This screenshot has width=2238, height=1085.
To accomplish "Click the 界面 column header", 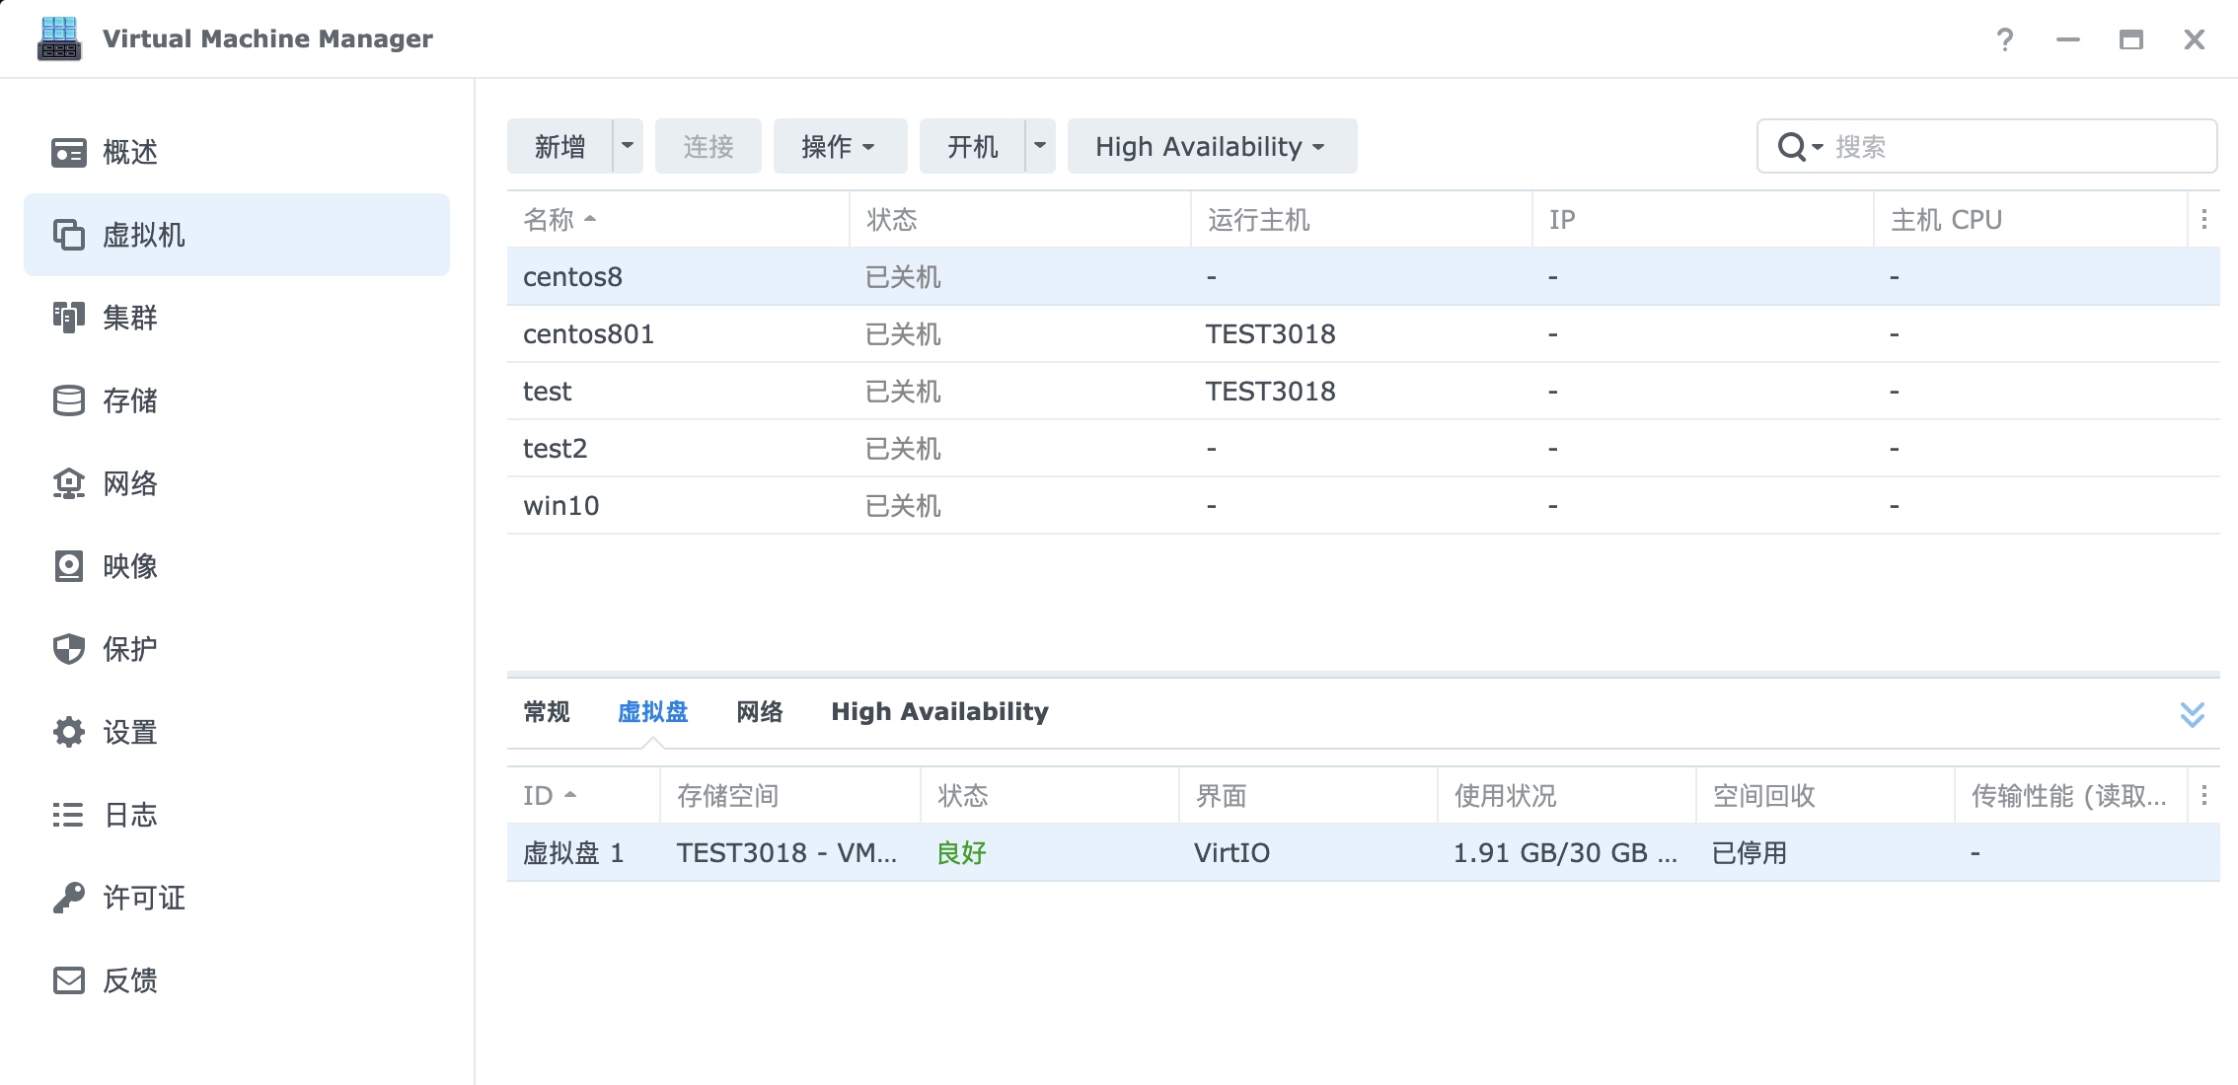I will click(x=1307, y=795).
